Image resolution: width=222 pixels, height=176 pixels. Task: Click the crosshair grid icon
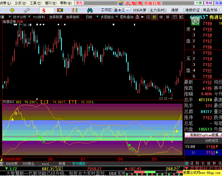(148, 17)
